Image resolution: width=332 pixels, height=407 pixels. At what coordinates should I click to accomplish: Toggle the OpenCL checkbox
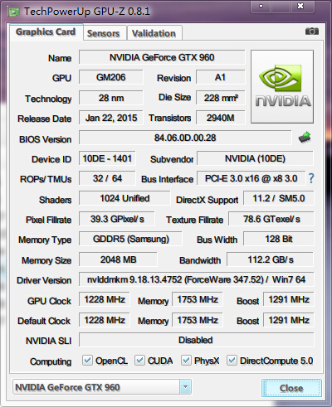click(87, 361)
